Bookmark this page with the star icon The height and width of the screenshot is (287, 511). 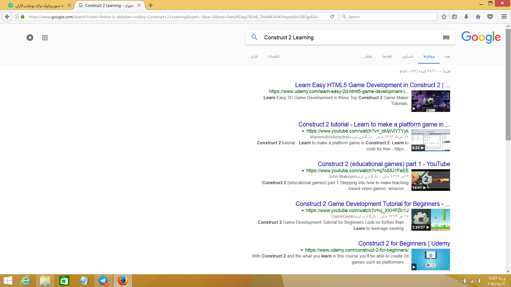tap(444, 17)
